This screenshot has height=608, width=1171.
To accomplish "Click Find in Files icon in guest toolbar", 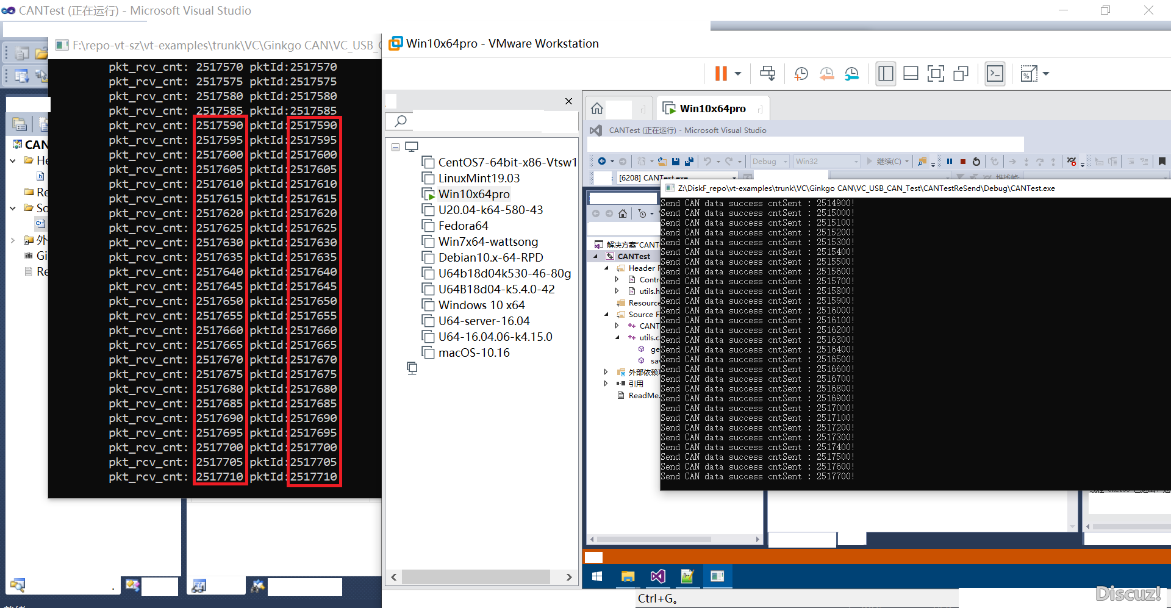I will 922,162.
